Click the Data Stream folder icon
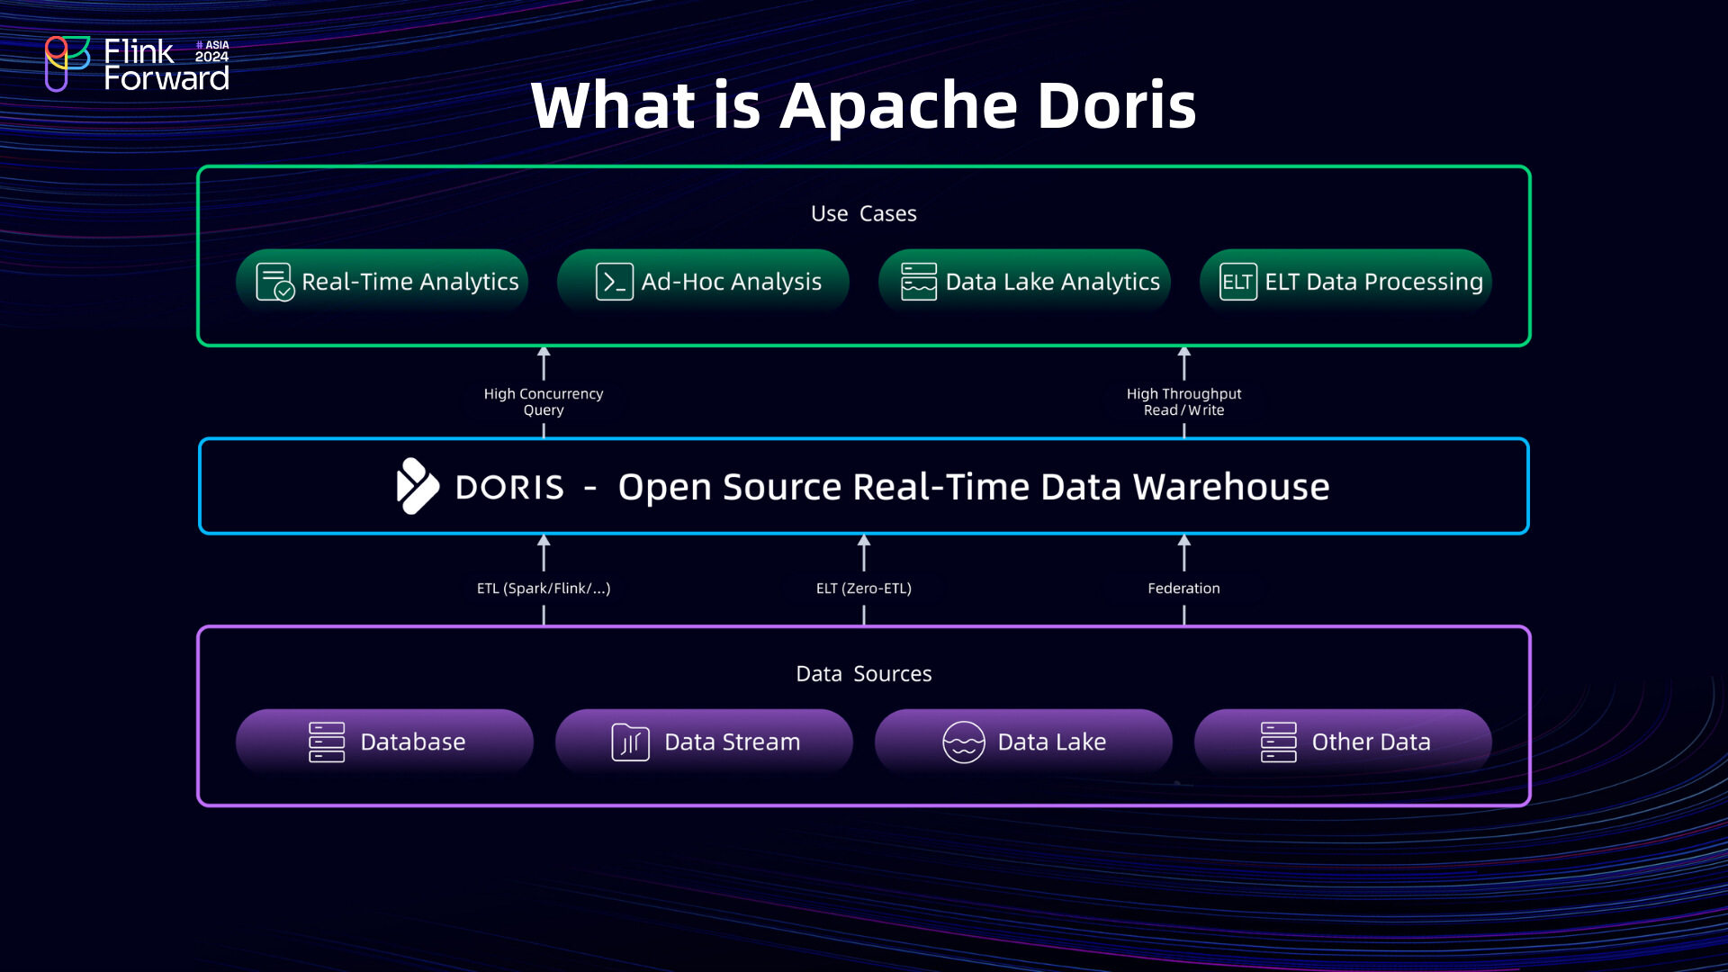 tap(628, 742)
